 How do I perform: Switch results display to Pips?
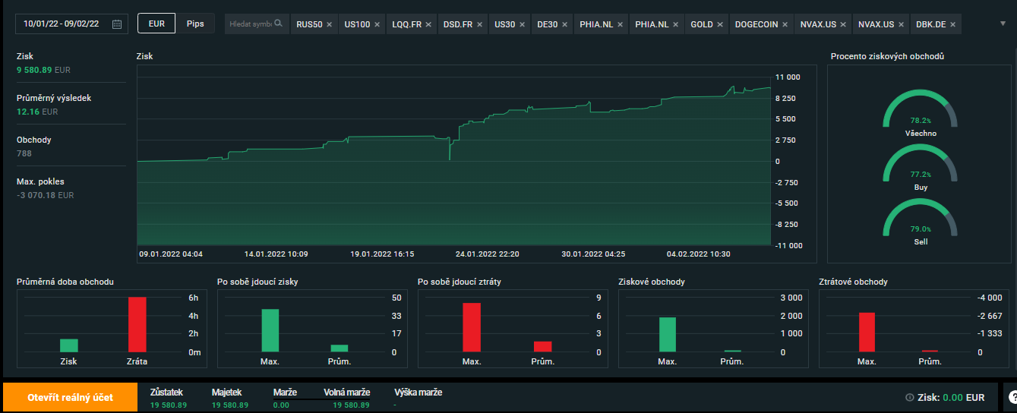195,24
